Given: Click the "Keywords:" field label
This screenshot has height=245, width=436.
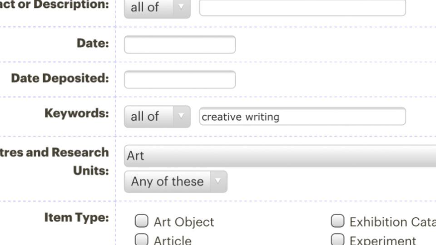Looking at the screenshot, I should pos(76,113).
